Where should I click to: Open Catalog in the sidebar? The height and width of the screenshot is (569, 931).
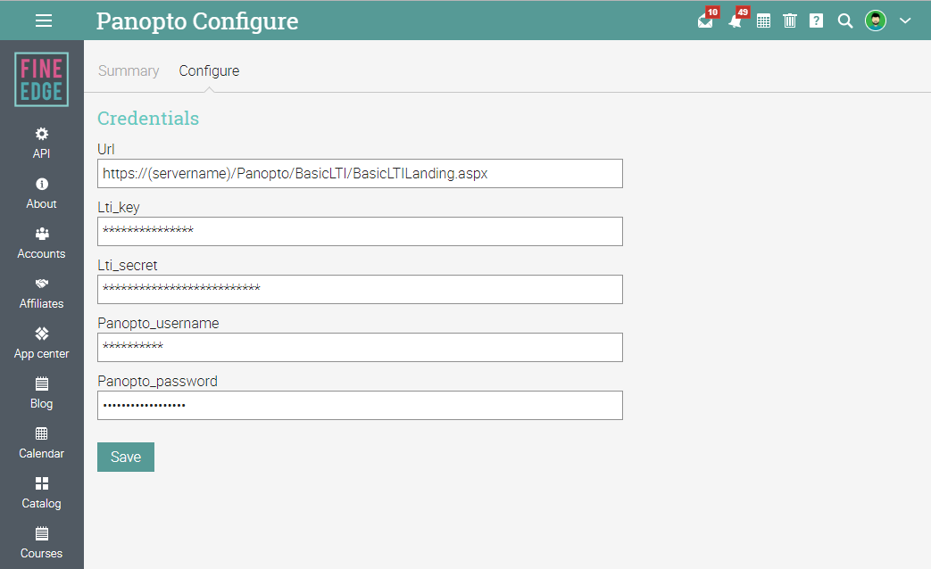click(x=42, y=492)
